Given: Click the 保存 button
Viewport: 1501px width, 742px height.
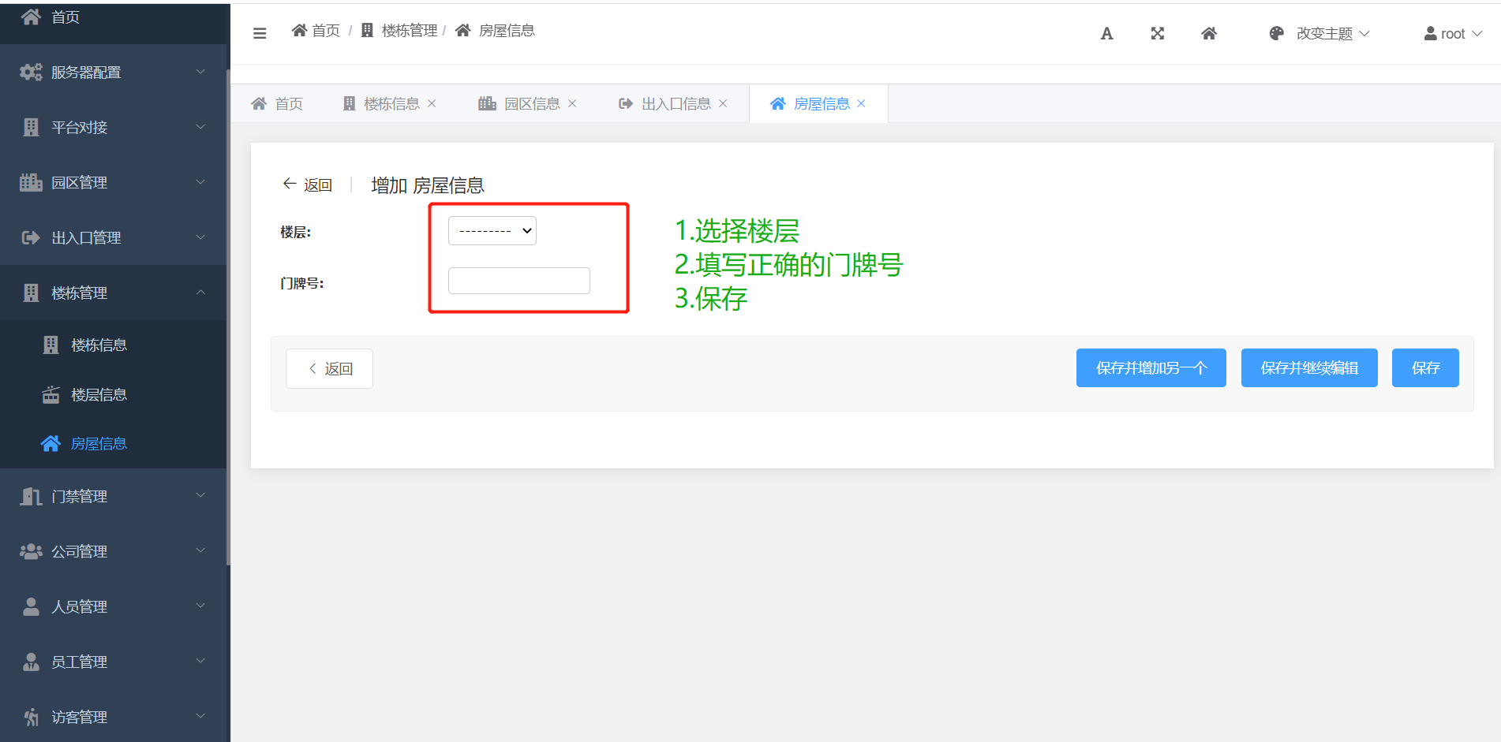Looking at the screenshot, I should tap(1425, 367).
